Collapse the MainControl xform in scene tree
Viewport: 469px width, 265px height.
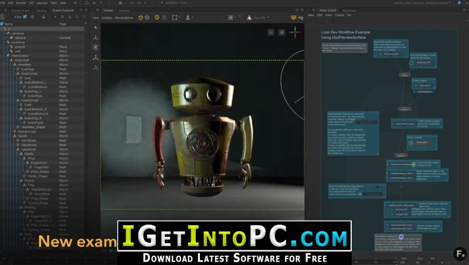pyautogui.click(x=5, y=56)
